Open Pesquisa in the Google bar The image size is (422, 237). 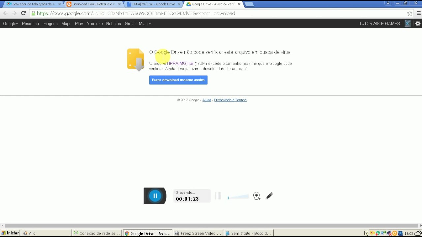click(30, 24)
